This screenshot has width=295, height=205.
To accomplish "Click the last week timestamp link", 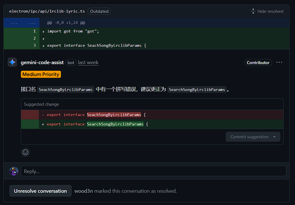I will click(88, 62).
